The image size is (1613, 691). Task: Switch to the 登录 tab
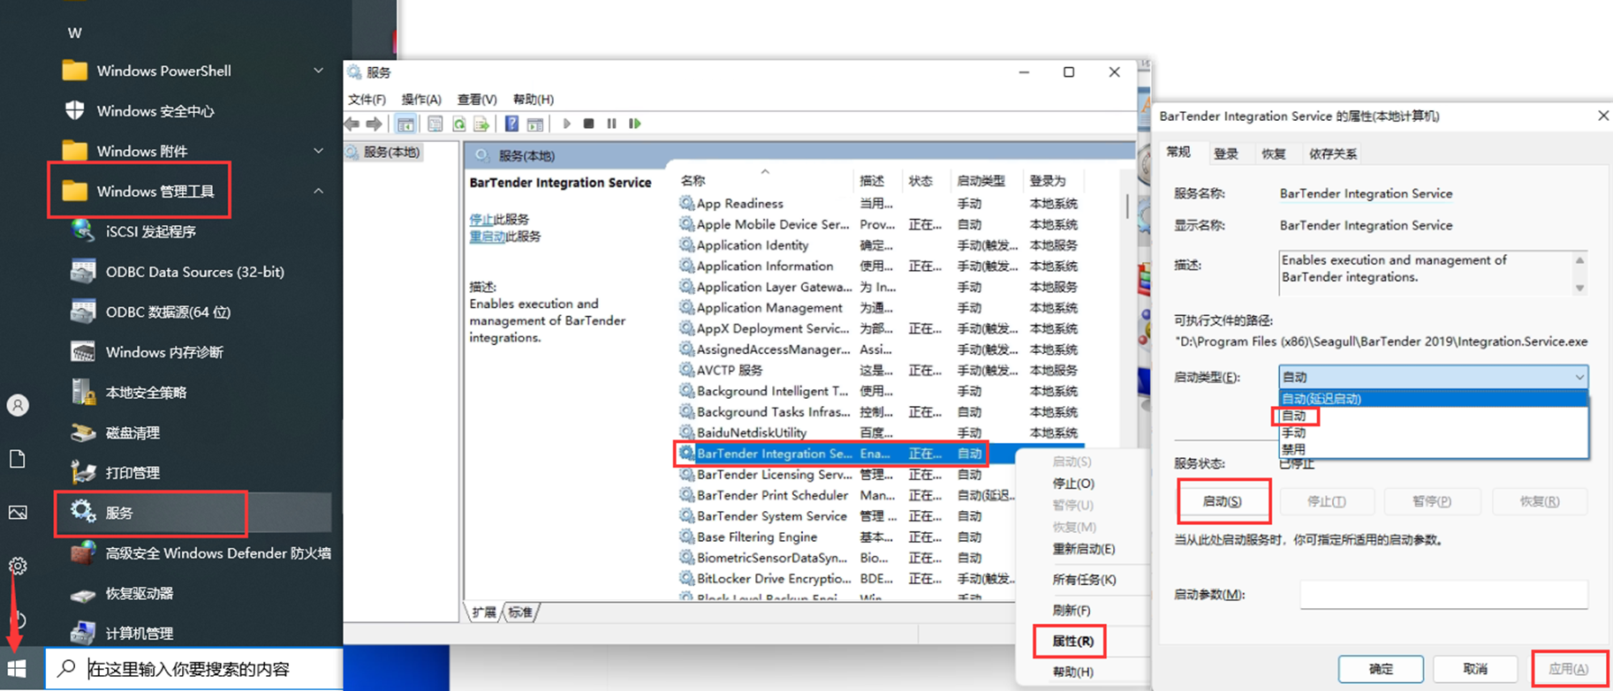coord(1225,154)
